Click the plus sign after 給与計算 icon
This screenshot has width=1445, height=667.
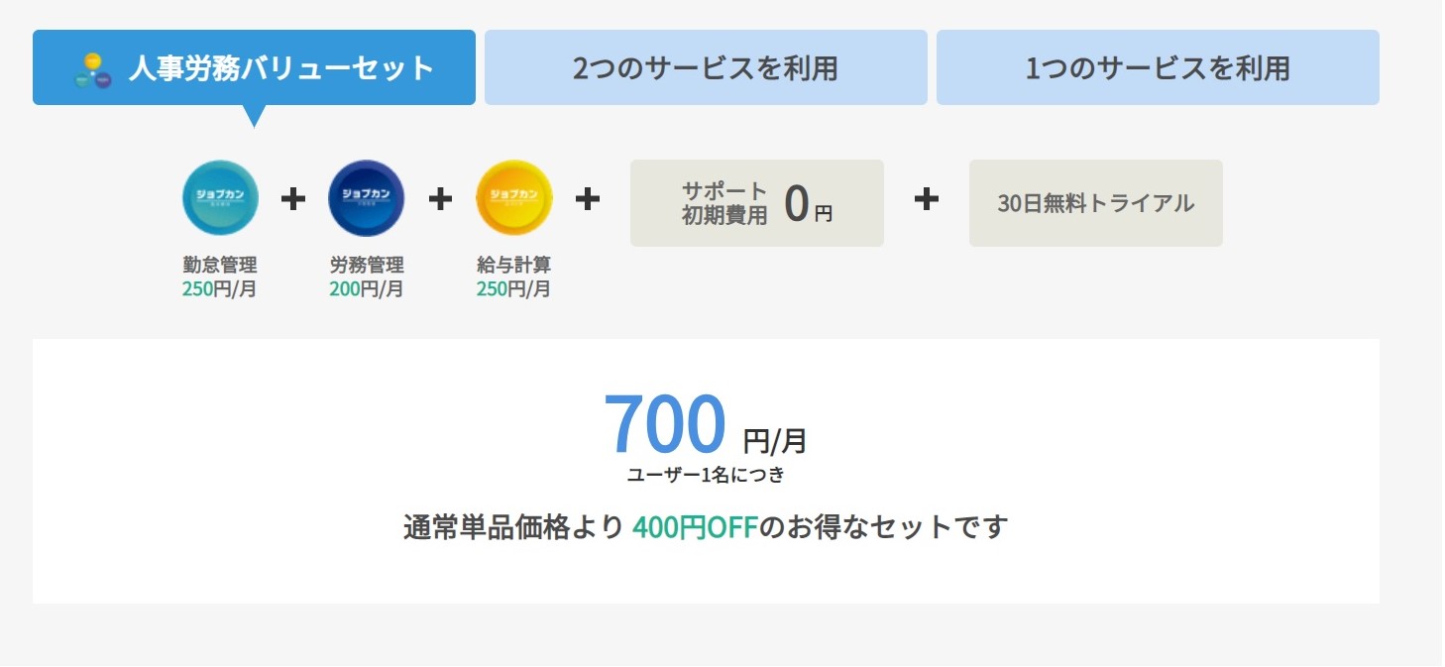click(x=588, y=199)
